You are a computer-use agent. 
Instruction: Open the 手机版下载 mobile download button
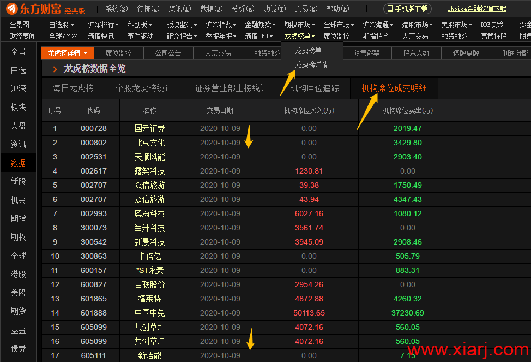(407, 9)
